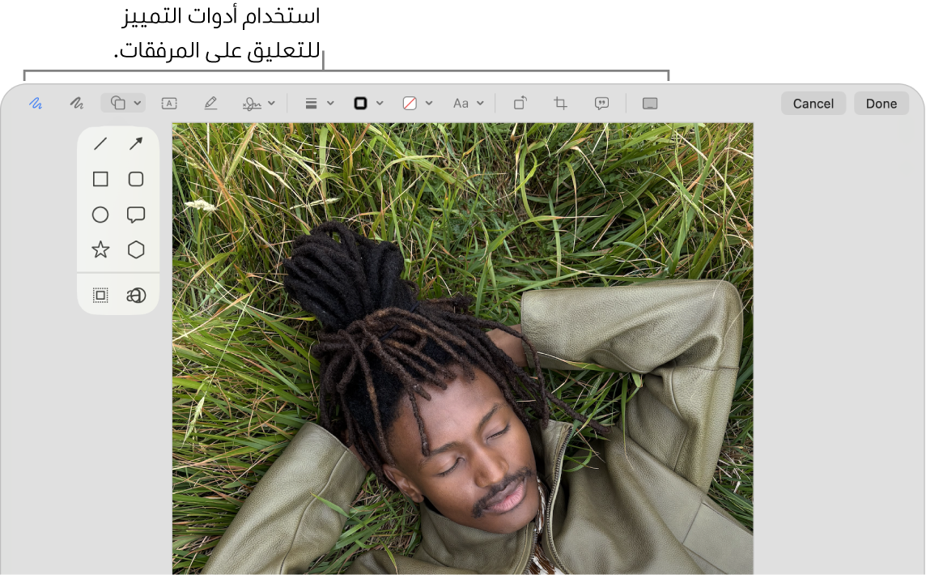Choose the Arrow shape
926x575 pixels.
pos(136,143)
